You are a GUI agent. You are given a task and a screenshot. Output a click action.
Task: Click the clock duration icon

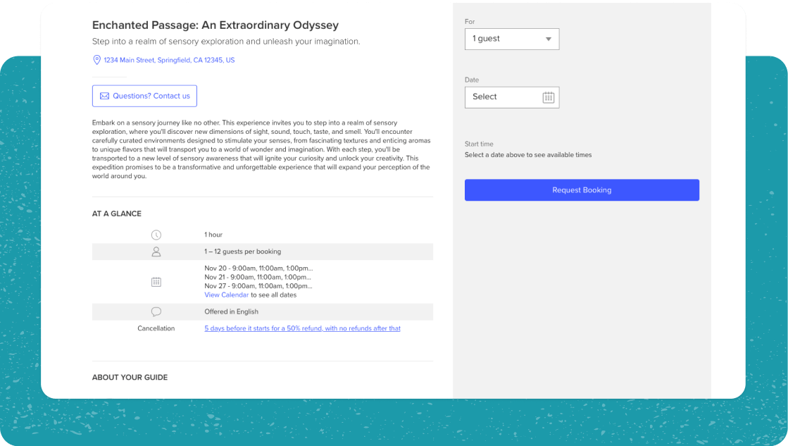click(156, 235)
